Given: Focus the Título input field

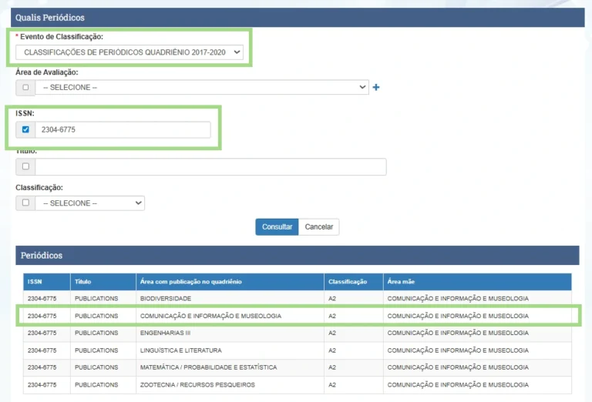Looking at the screenshot, I should pyautogui.click(x=210, y=166).
